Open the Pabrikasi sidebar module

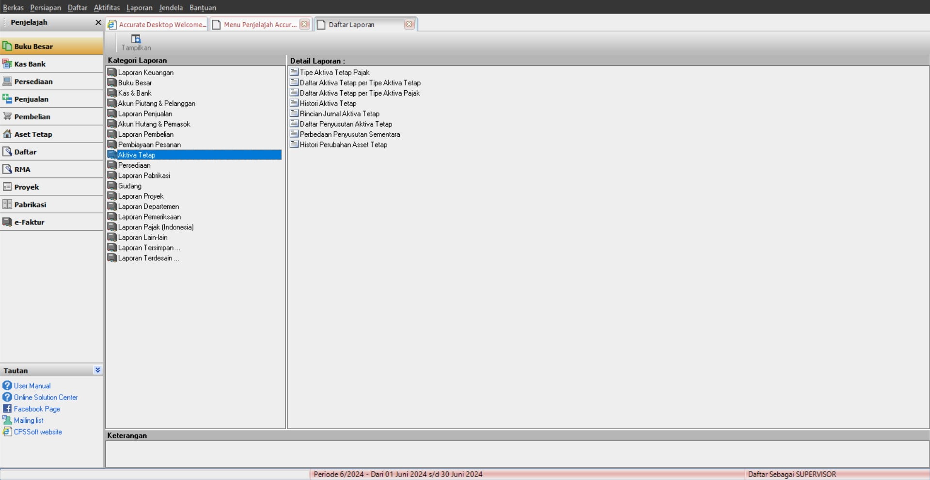tap(30, 205)
